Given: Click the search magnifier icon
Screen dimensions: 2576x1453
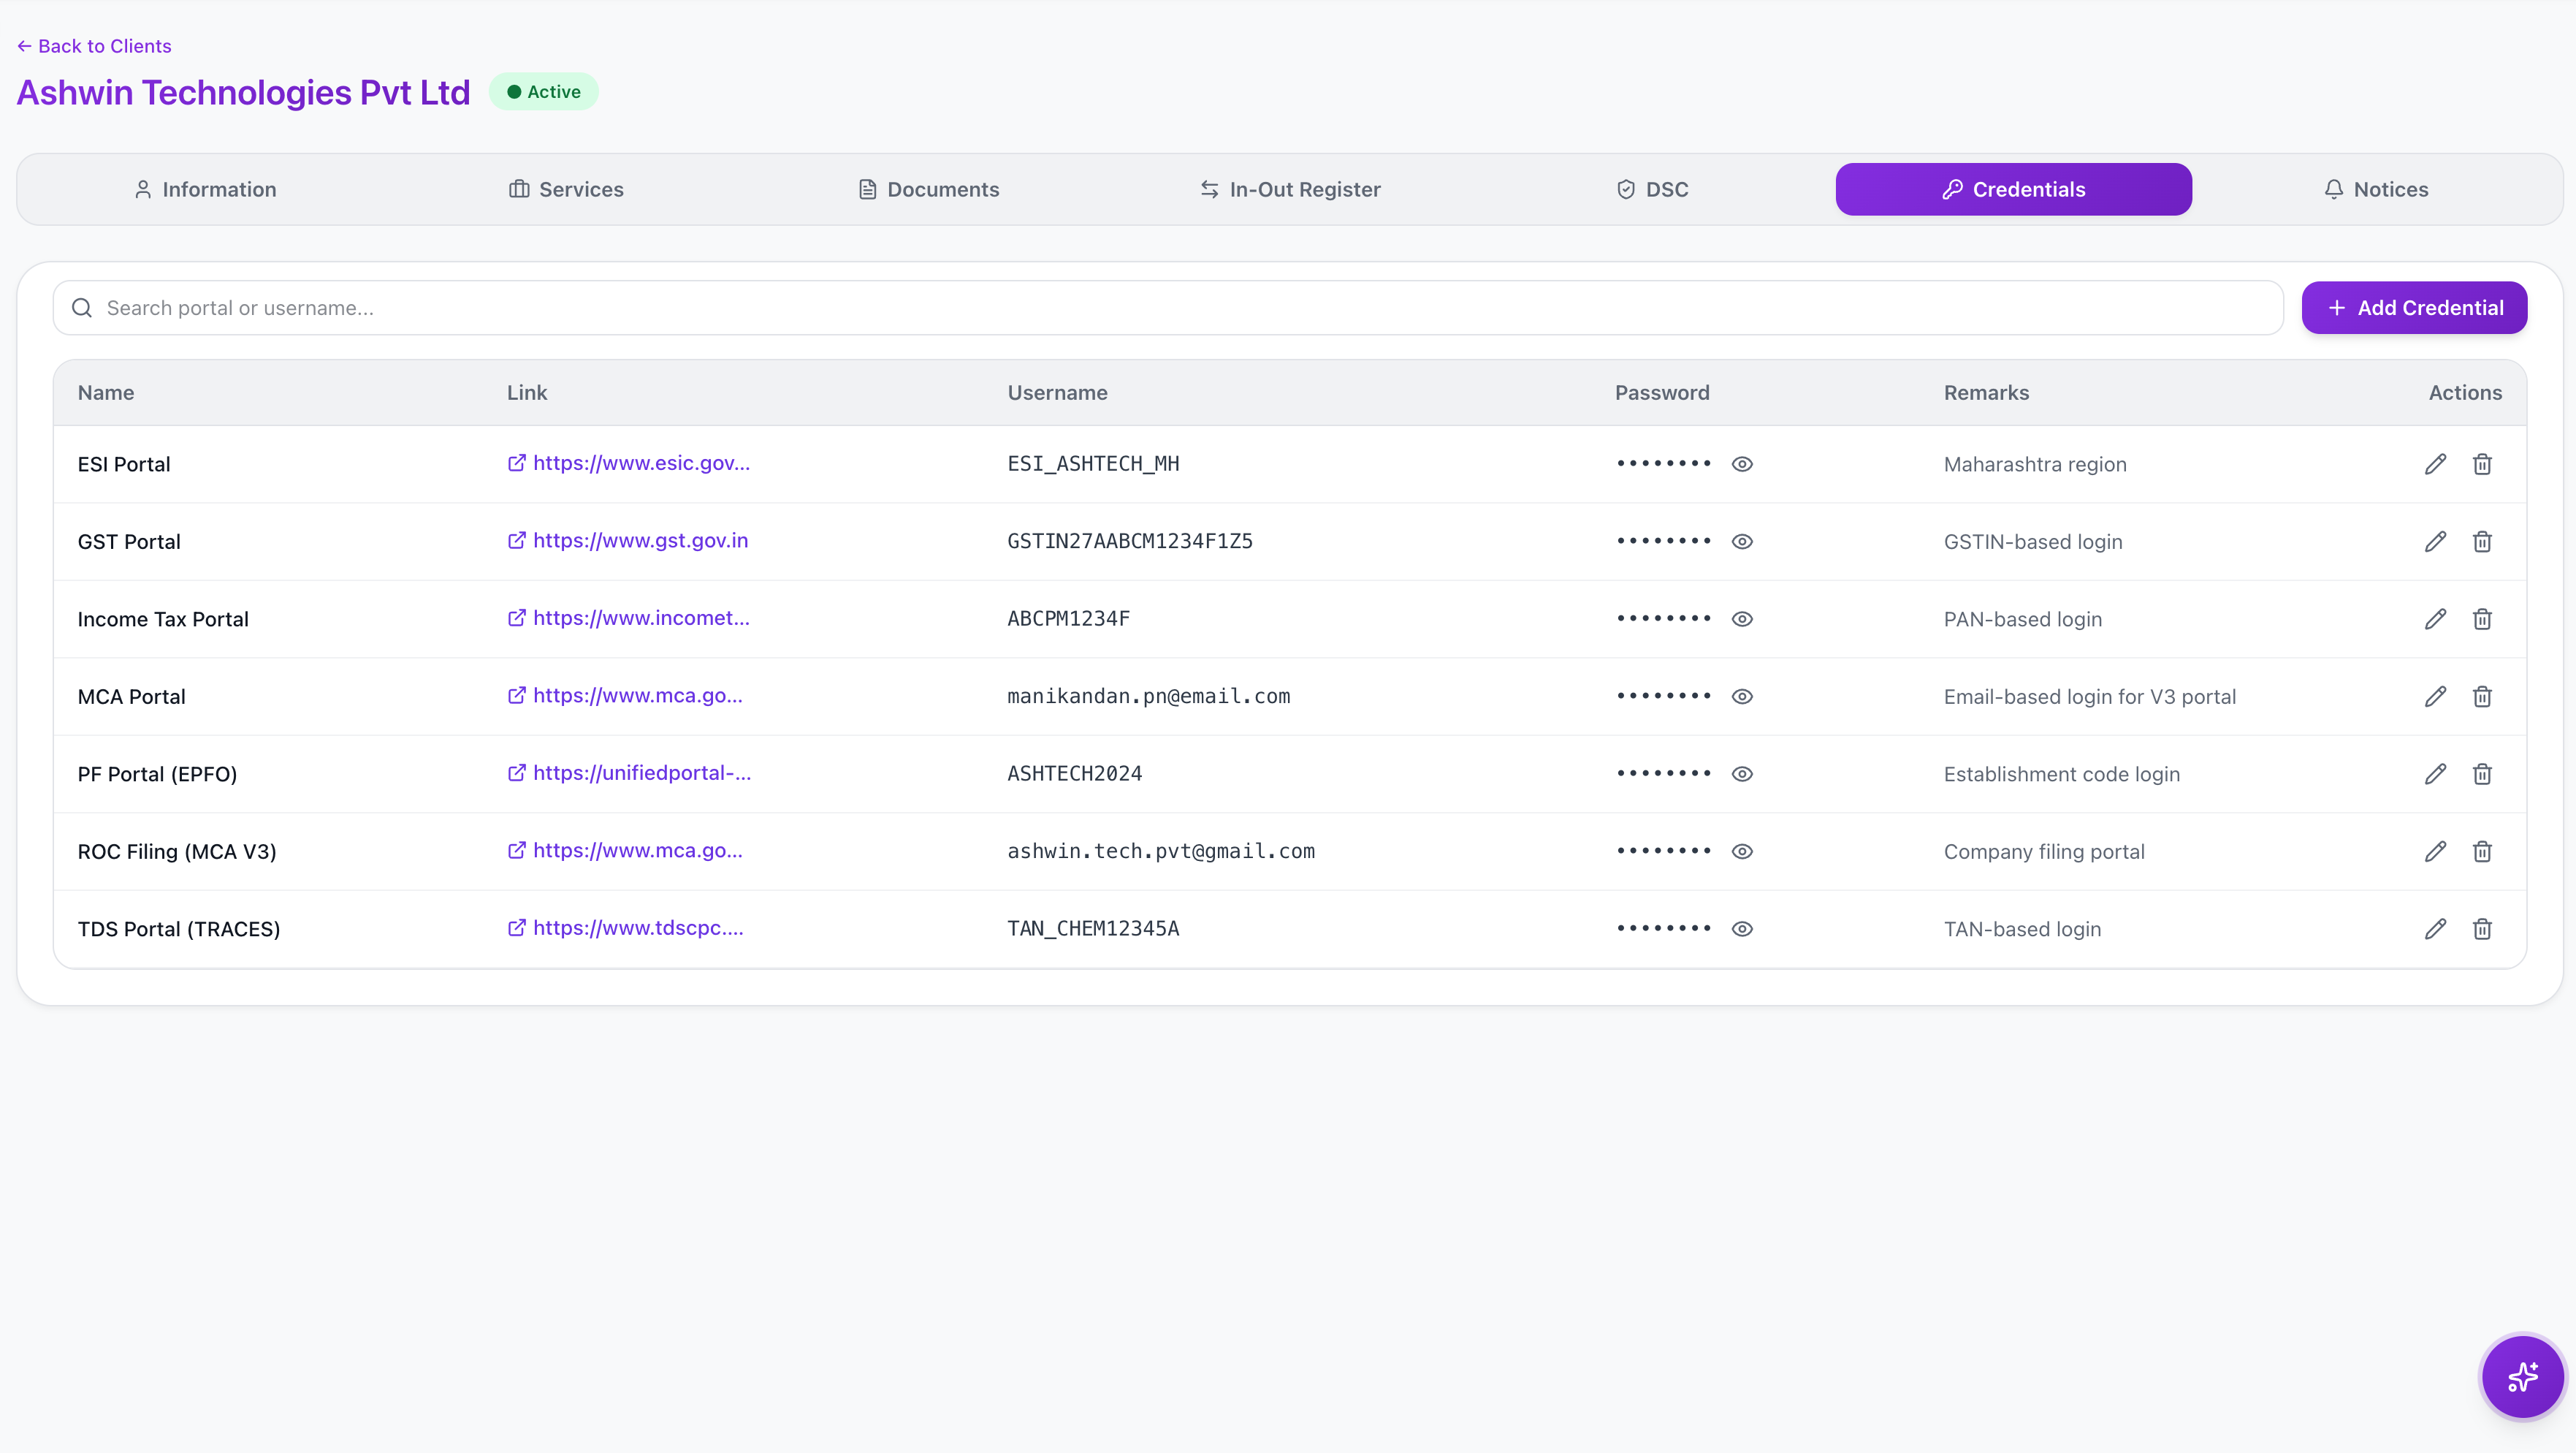Looking at the screenshot, I should (x=82, y=308).
